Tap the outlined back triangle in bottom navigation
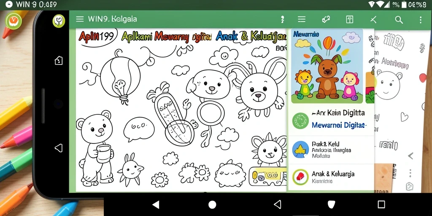 [278, 205]
